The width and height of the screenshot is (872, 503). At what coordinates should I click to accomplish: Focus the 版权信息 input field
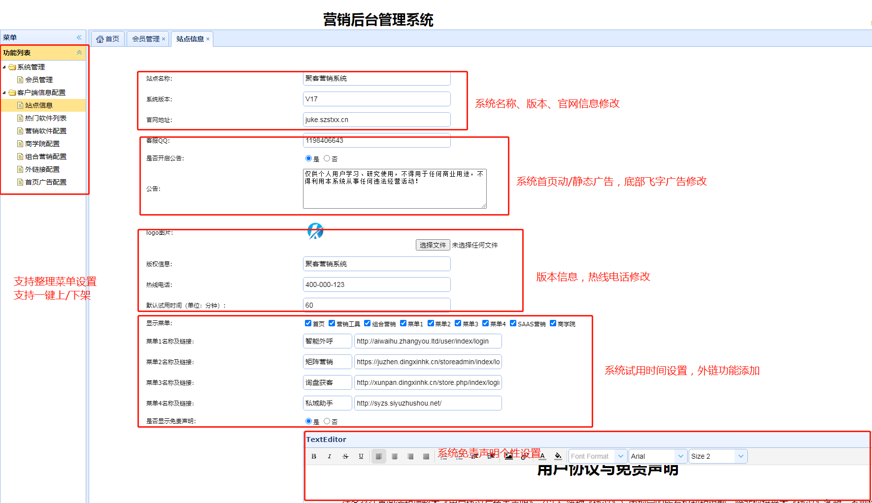pos(377,264)
